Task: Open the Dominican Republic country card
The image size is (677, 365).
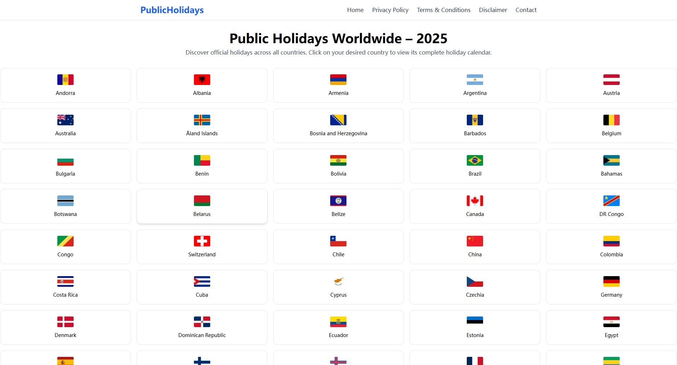Action: 202,327
